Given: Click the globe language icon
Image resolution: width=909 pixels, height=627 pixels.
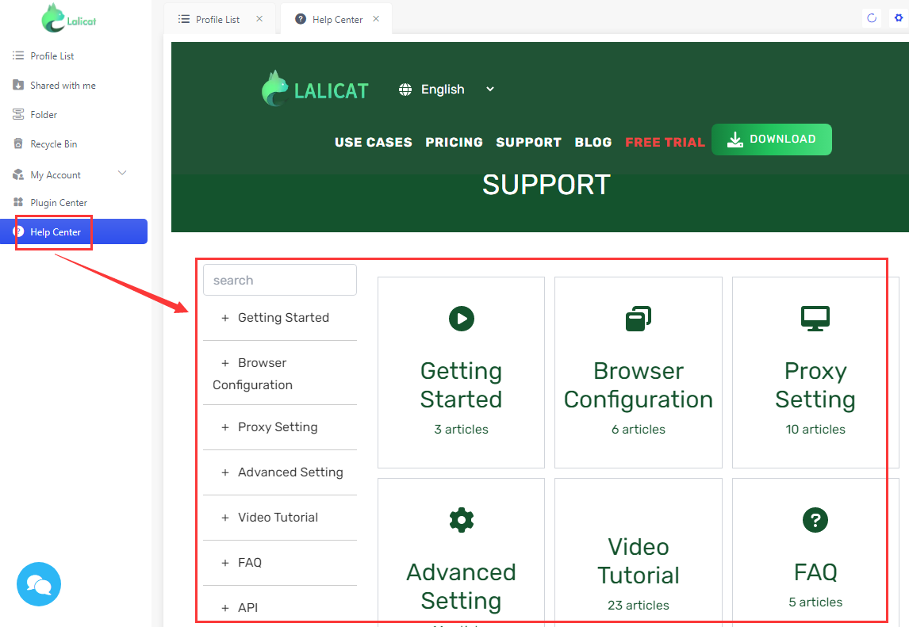Looking at the screenshot, I should [405, 90].
